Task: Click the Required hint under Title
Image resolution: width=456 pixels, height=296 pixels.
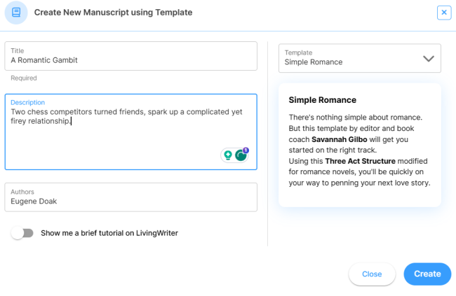Action: 24,78
